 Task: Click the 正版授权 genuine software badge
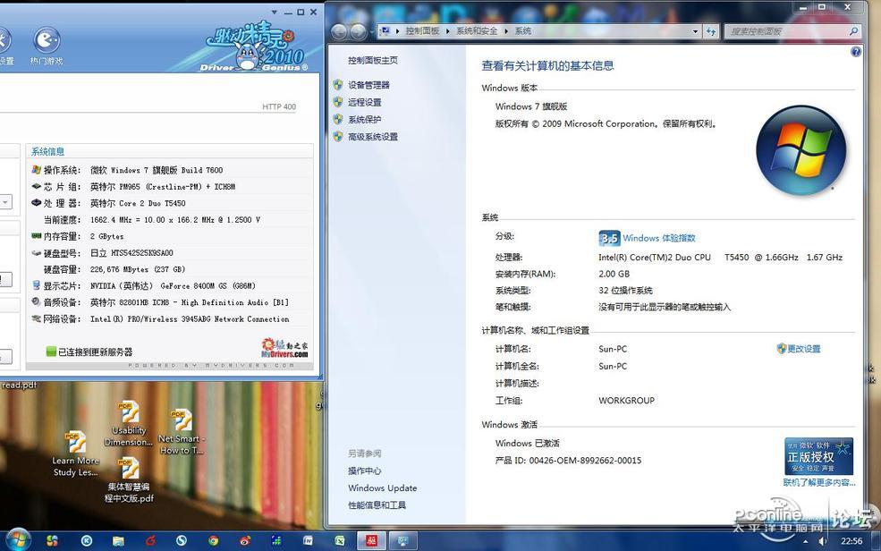(x=818, y=457)
